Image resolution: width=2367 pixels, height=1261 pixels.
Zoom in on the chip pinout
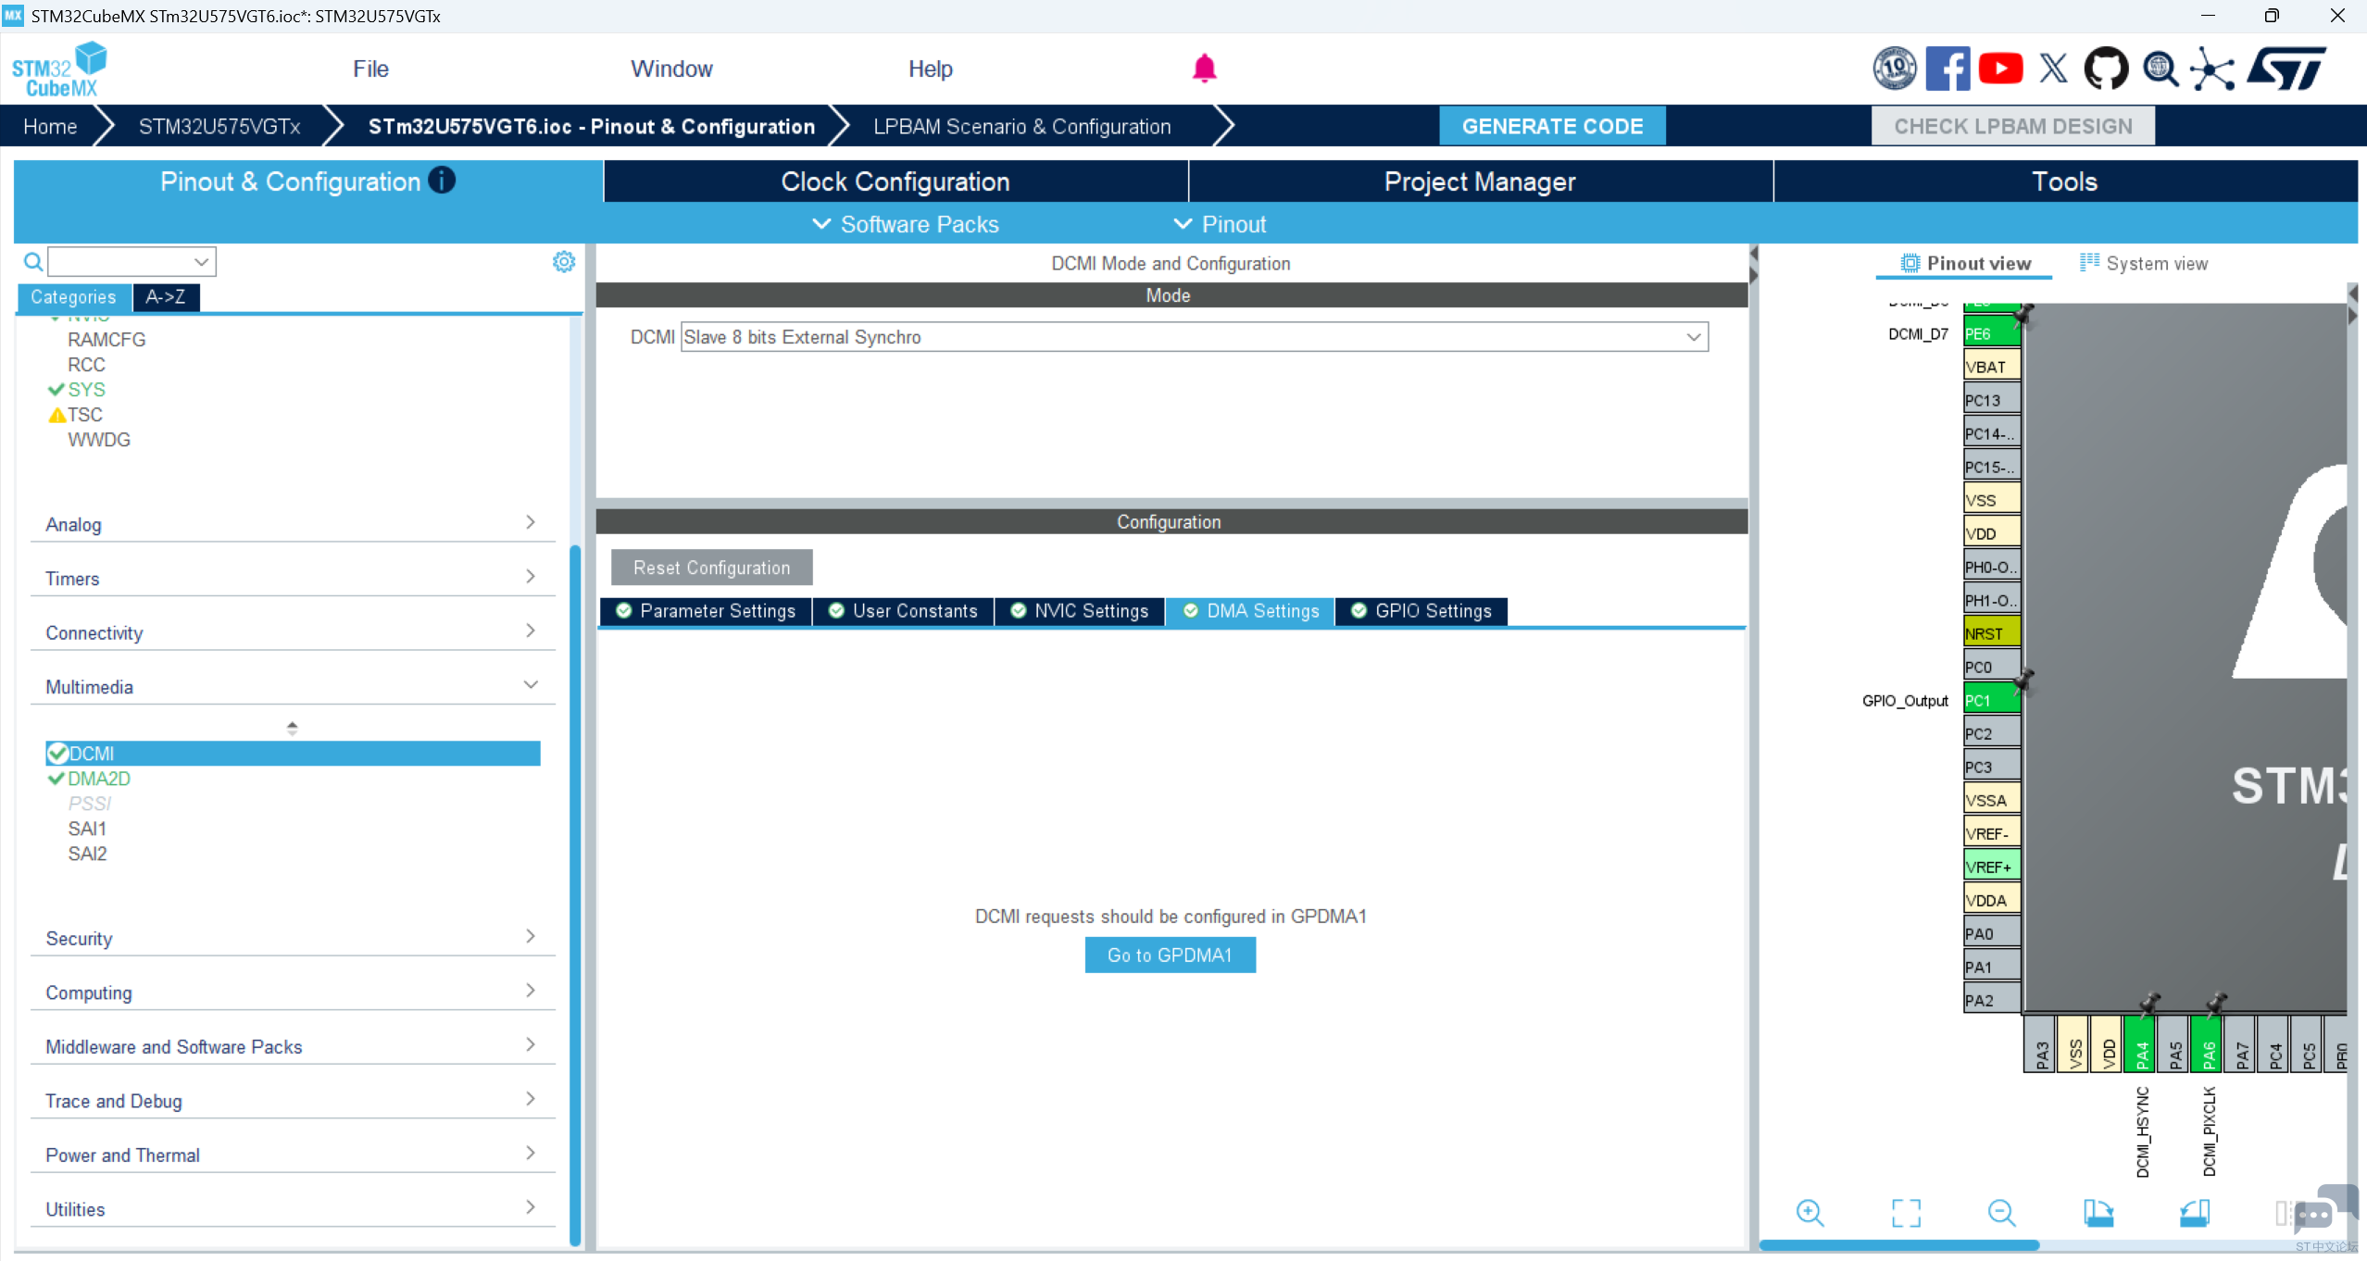(1810, 1213)
